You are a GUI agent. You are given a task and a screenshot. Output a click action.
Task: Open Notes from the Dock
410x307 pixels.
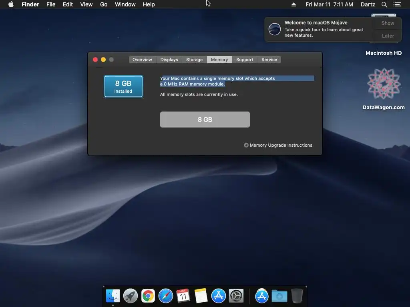201,296
